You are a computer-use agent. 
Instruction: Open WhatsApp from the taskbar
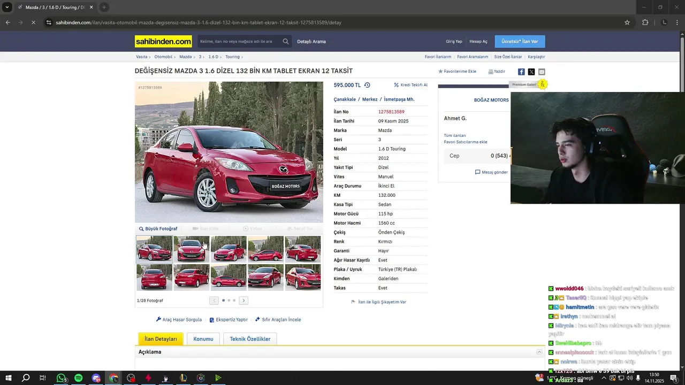61,378
